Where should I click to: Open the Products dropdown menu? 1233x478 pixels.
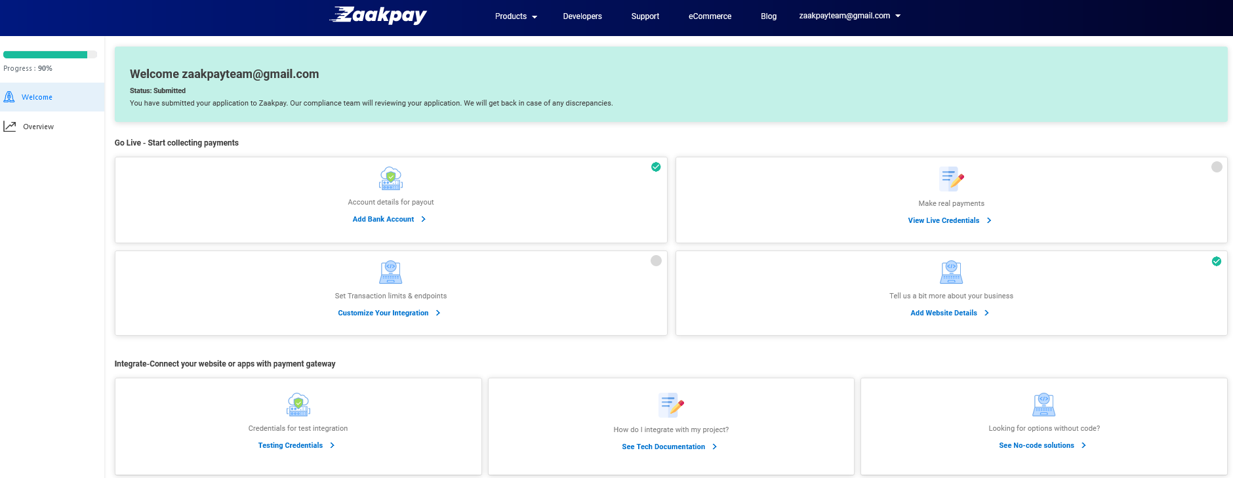point(516,16)
